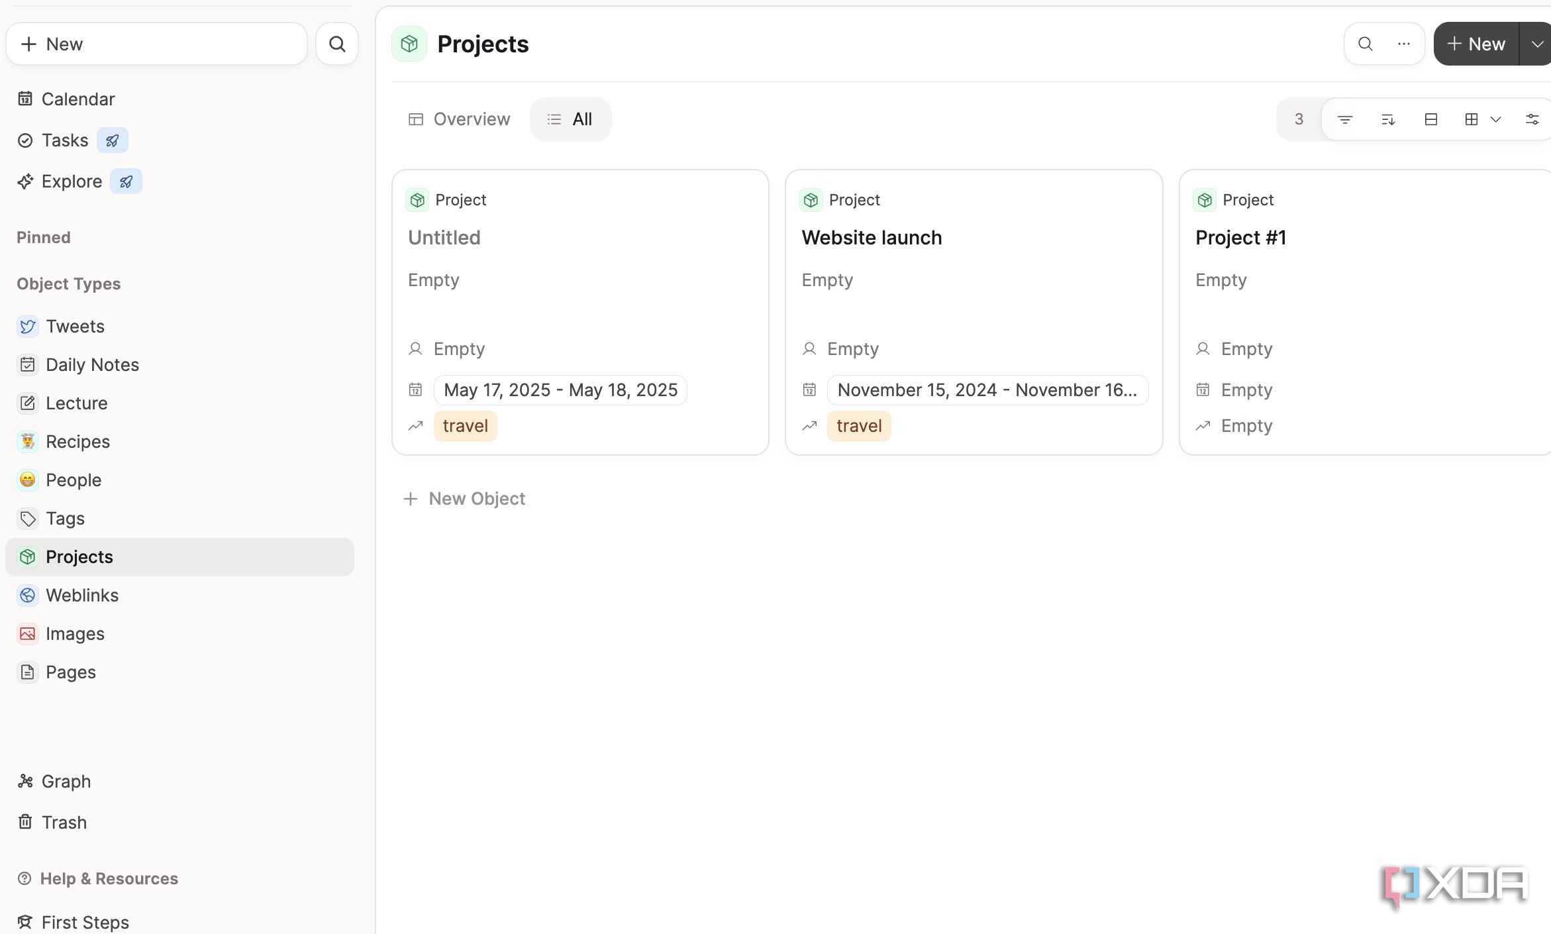The width and height of the screenshot is (1551, 934).
Task: Open Graph view in sidebar
Action: tap(54, 782)
